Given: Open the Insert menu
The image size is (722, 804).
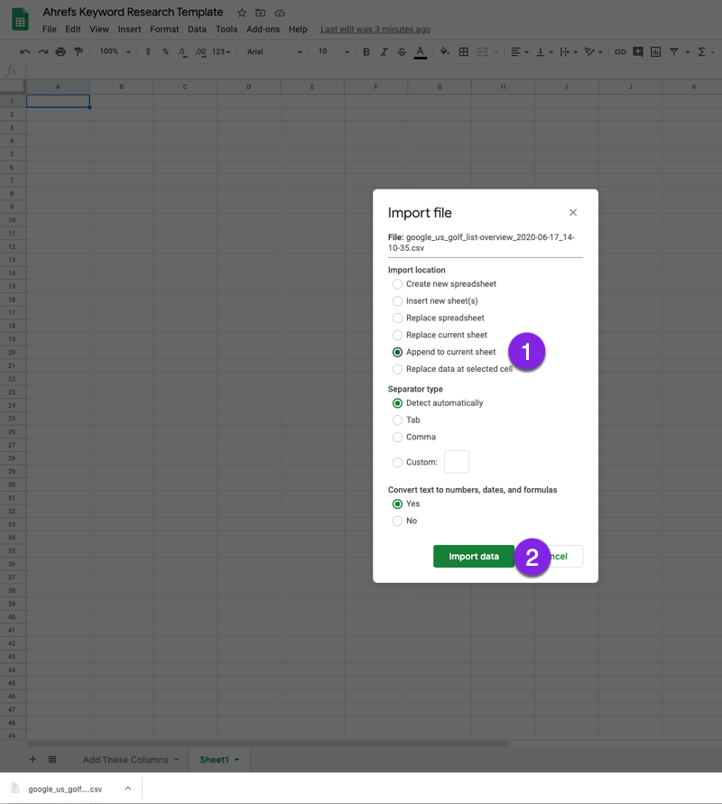Looking at the screenshot, I should point(129,29).
